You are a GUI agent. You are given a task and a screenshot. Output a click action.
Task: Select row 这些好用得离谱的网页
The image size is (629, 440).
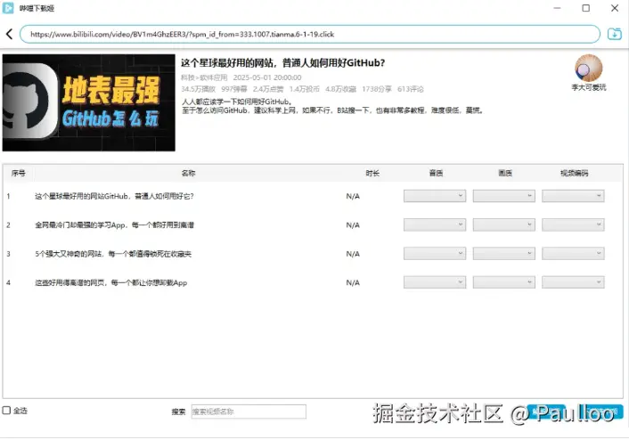[313, 282]
